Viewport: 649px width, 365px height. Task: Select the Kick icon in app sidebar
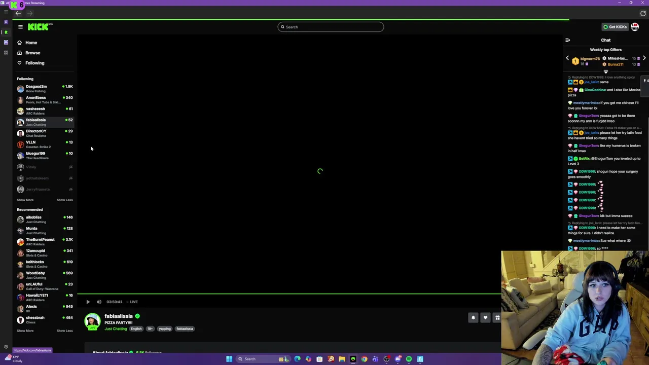pos(6,32)
